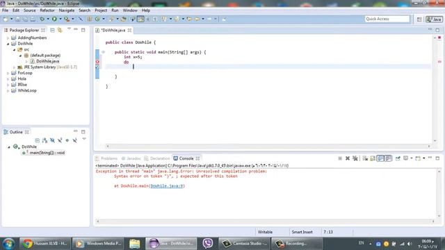This screenshot has height=250, width=445.
Task: Open the Refactor menu
Action: (47, 10)
